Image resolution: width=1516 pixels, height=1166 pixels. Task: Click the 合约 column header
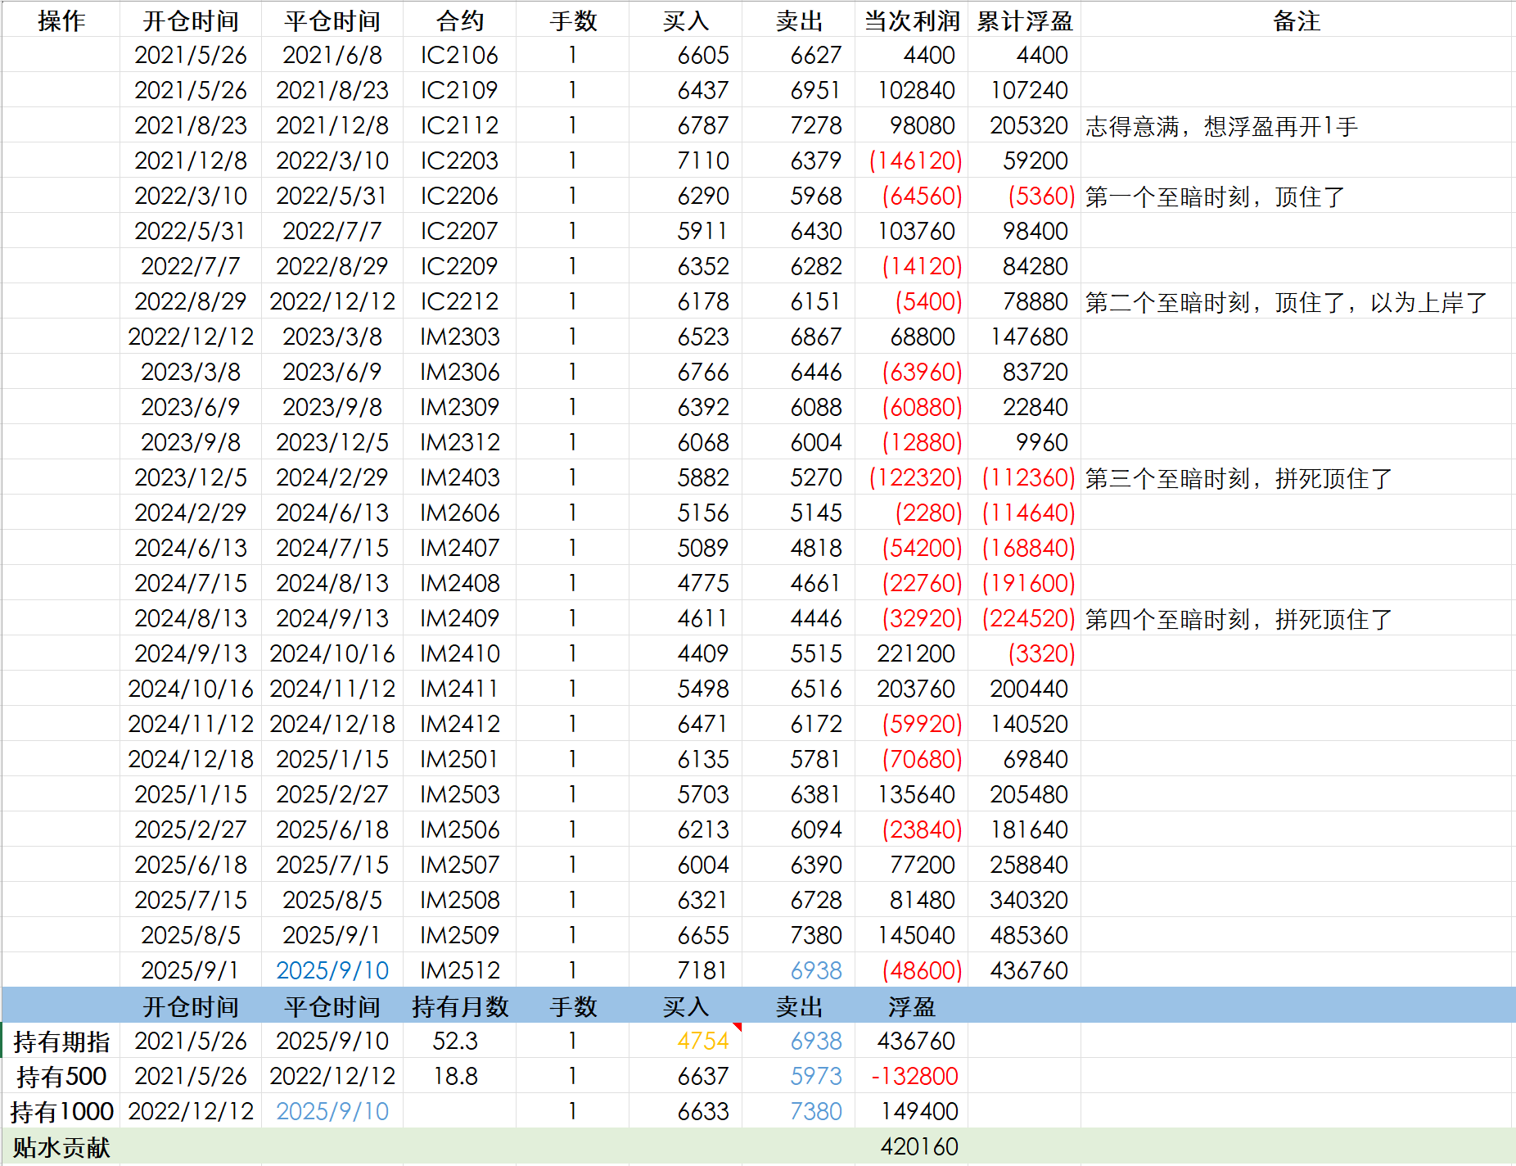point(459,20)
